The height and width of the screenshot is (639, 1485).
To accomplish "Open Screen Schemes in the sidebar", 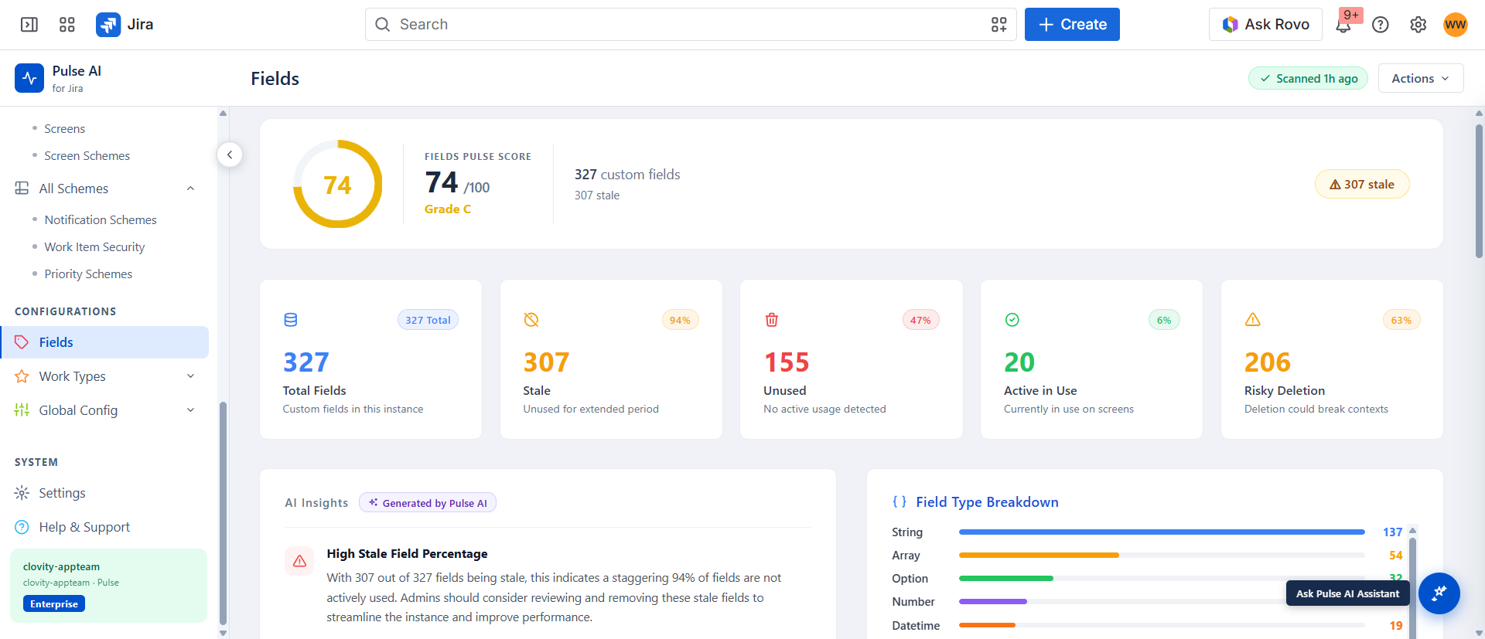I will coord(87,156).
